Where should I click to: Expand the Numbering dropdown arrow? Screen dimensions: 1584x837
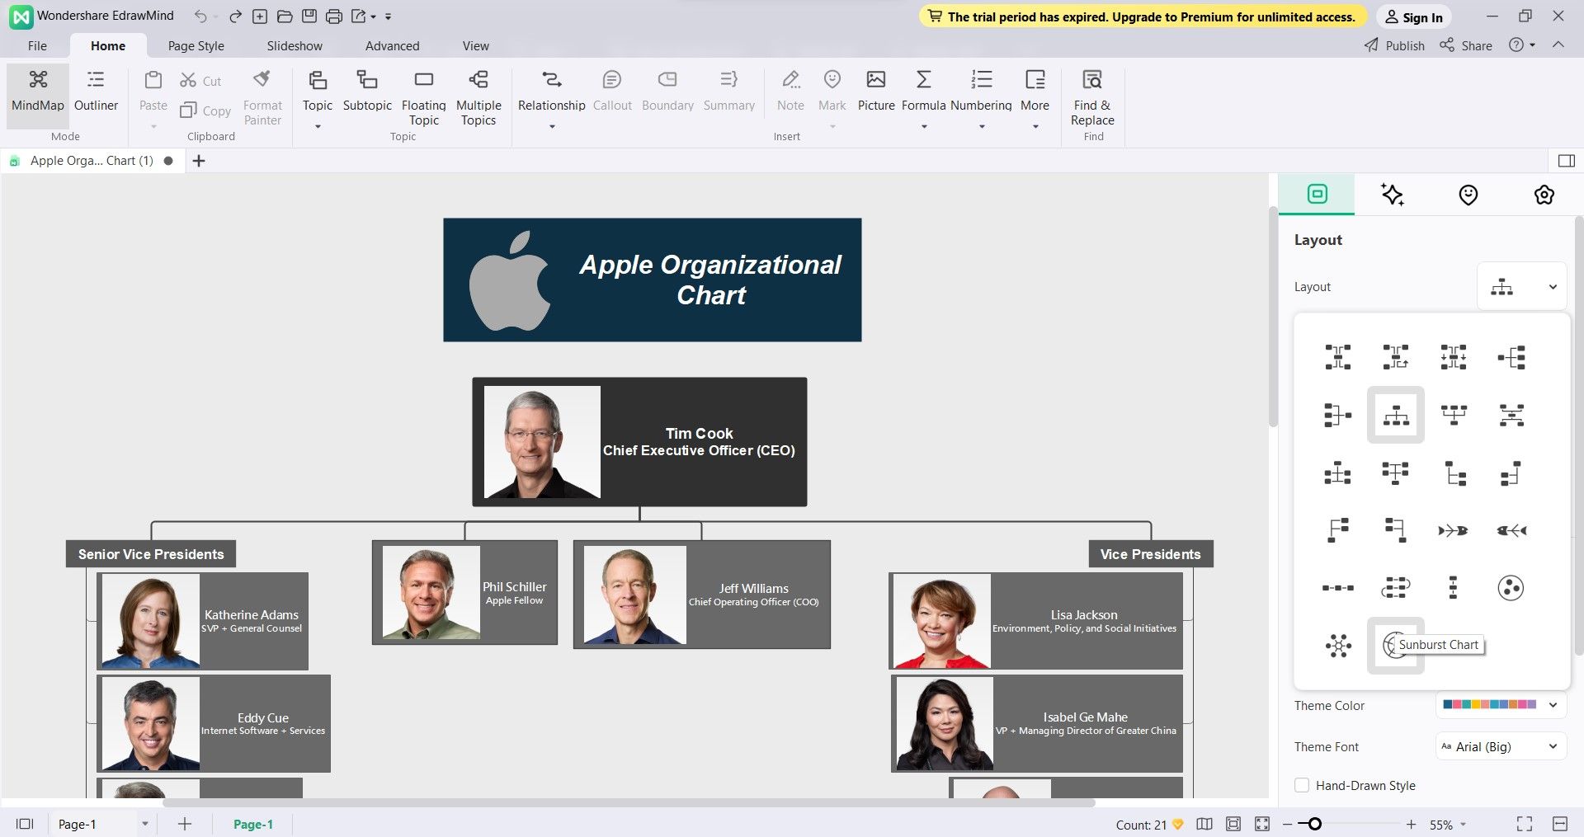pyautogui.click(x=982, y=127)
